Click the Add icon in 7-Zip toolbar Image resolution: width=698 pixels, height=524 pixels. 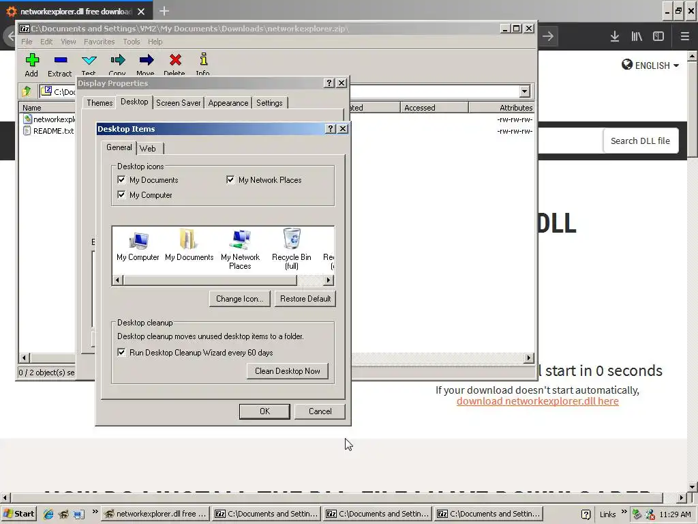pyautogui.click(x=31, y=60)
